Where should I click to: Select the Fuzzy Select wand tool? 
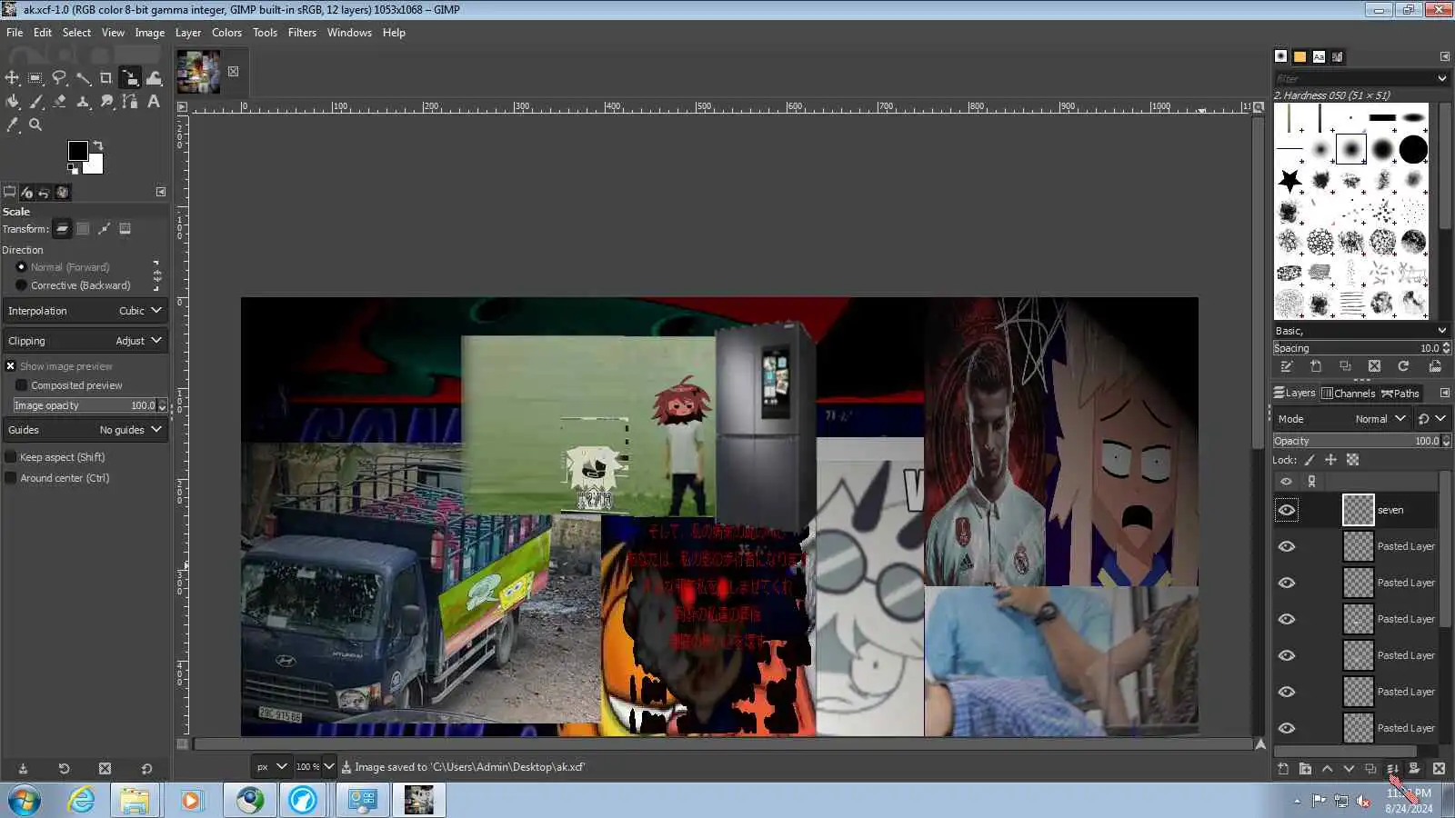click(x=83, y=78)
